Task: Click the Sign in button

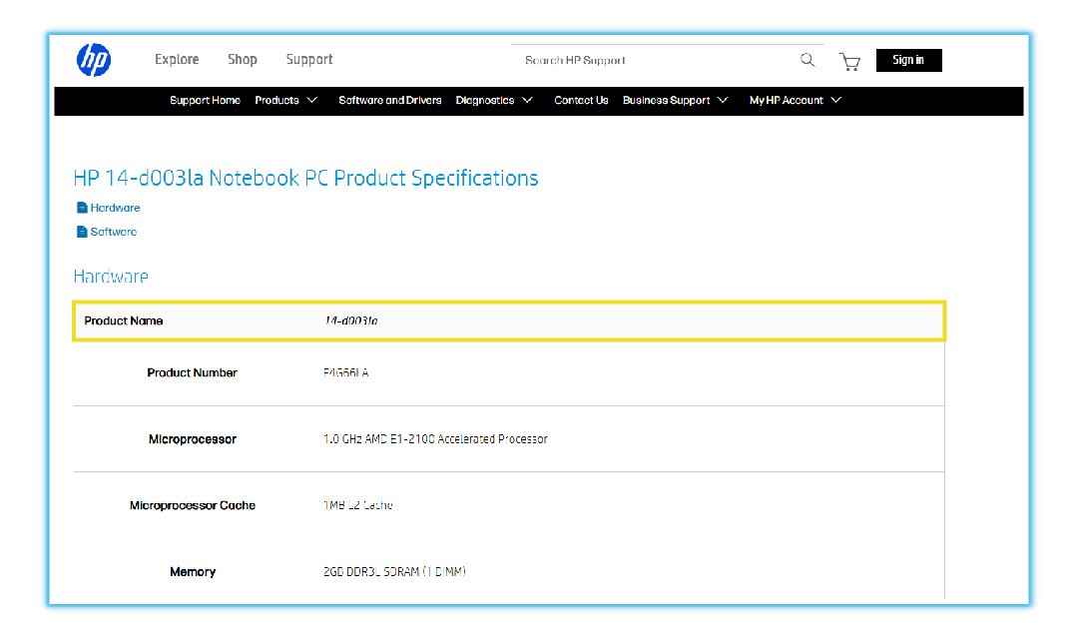Action: pyautogui.click(x=909, y=61)
